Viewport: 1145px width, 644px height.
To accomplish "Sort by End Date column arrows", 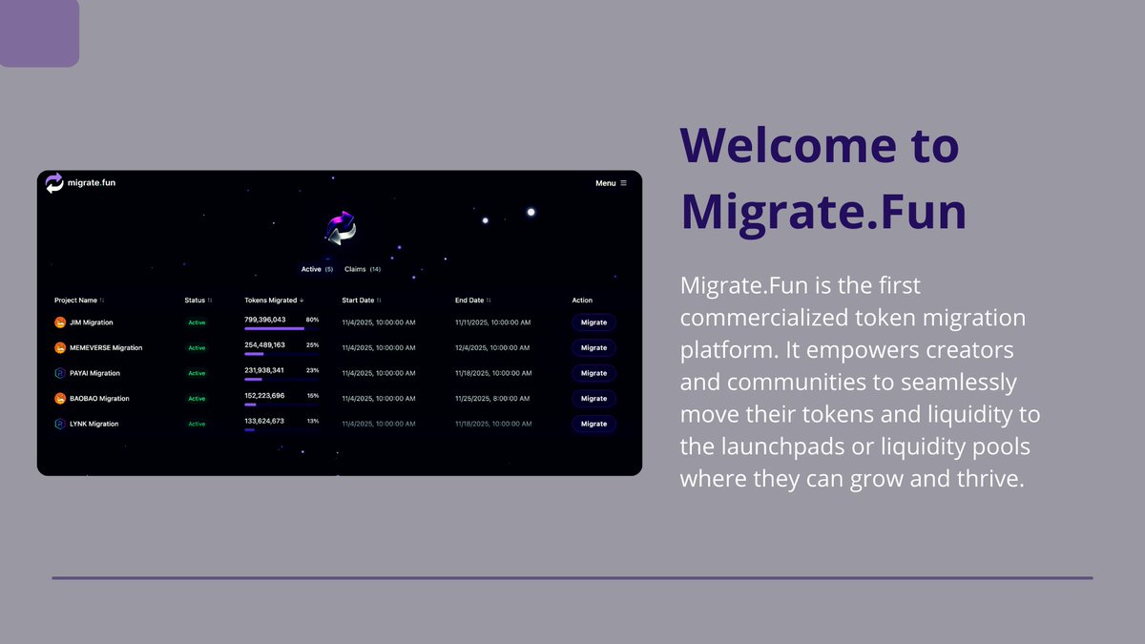I will click(x=489, y=301).
